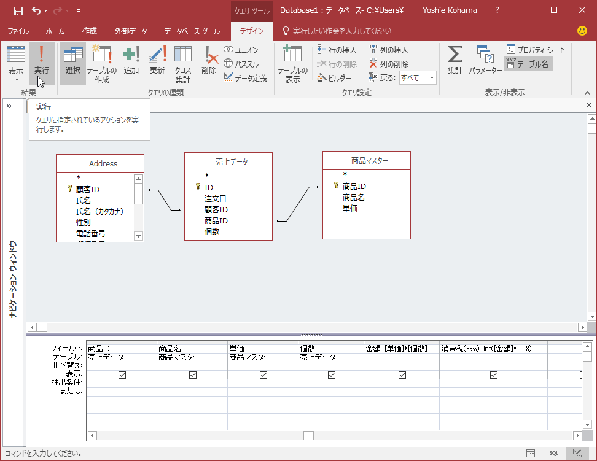This screenshot has width=597, height=461.
Task: Click the smiley feedback icon
Action: pos(582,31)
